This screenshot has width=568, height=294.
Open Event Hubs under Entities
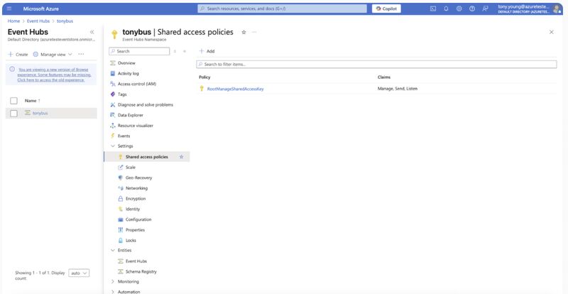click(136, 261)
